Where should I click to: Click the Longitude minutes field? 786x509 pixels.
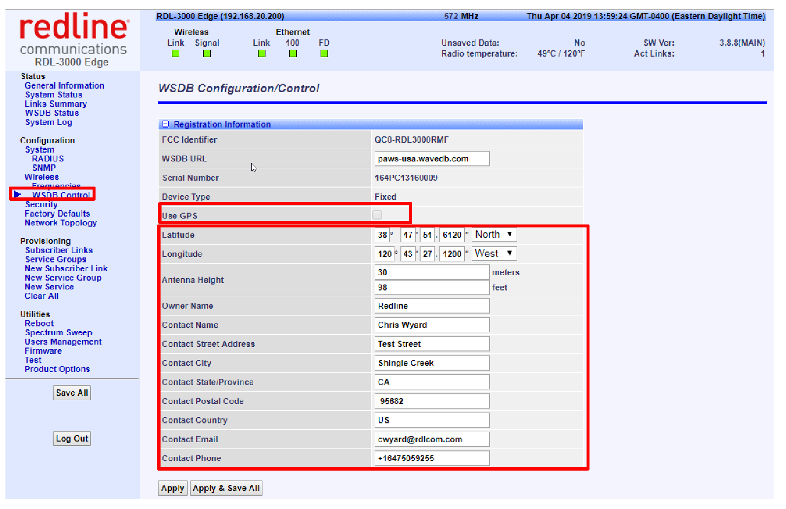(x=408, y=254)
